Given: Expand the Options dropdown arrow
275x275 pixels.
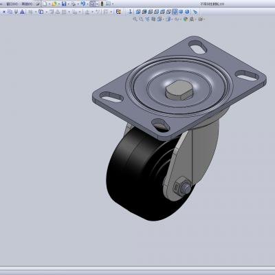Looking at the screenshot, I should click(113, 4).
